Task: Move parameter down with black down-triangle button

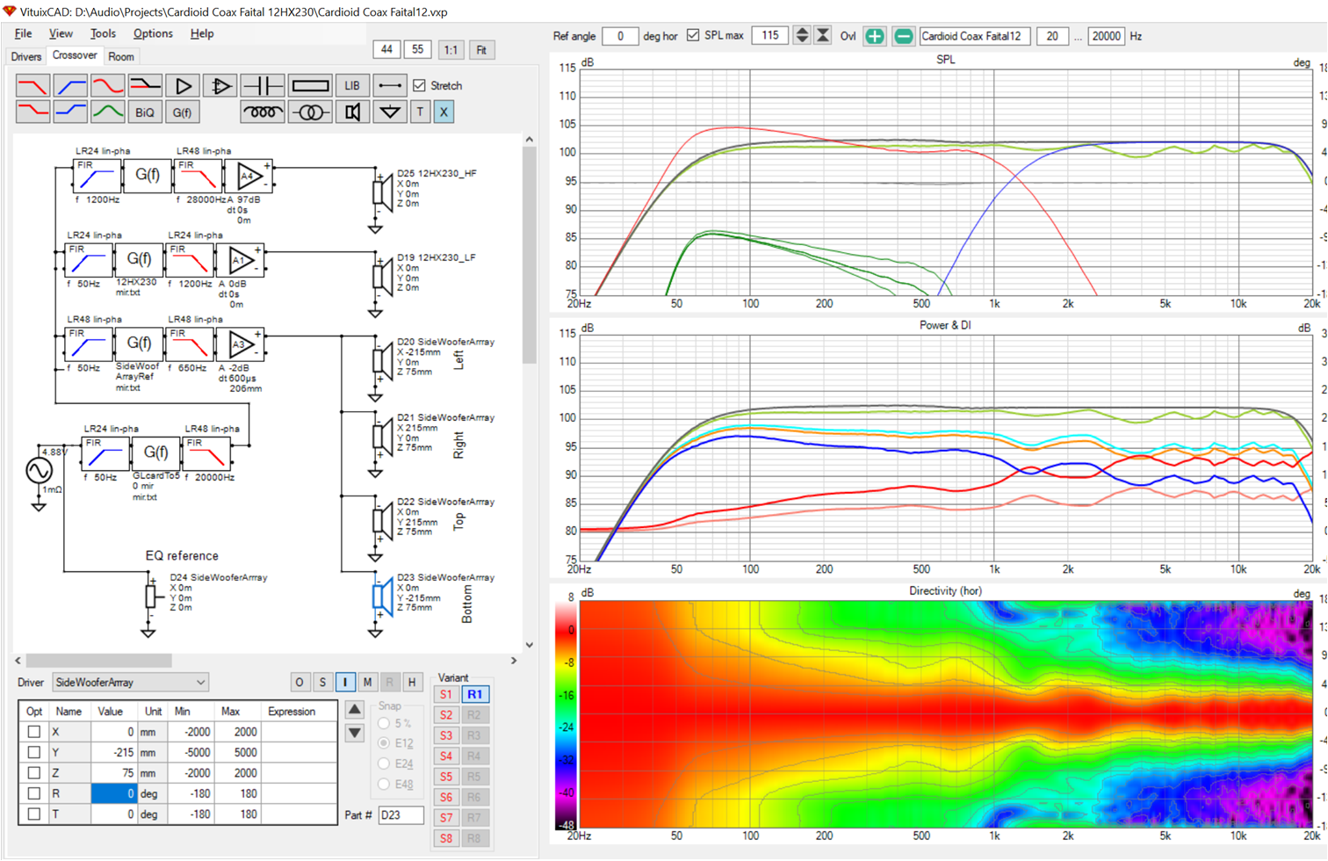Action: (354, 733)
